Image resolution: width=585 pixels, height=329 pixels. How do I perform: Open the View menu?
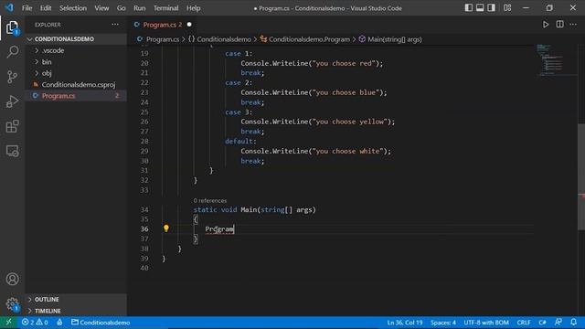[101, 8]
